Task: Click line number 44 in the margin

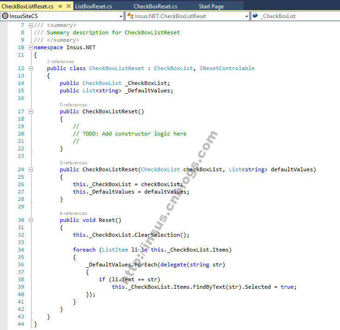Action: coord(21,324)
